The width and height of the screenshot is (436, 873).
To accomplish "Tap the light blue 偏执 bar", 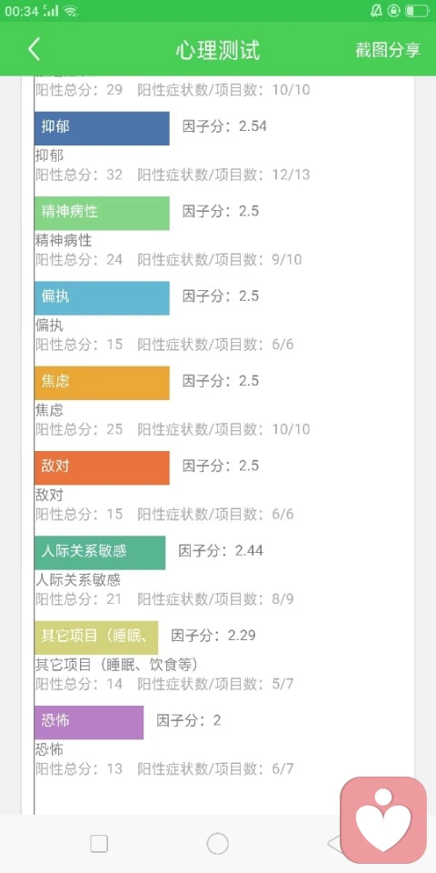I will pyautogui.click(x=102, y=298).
